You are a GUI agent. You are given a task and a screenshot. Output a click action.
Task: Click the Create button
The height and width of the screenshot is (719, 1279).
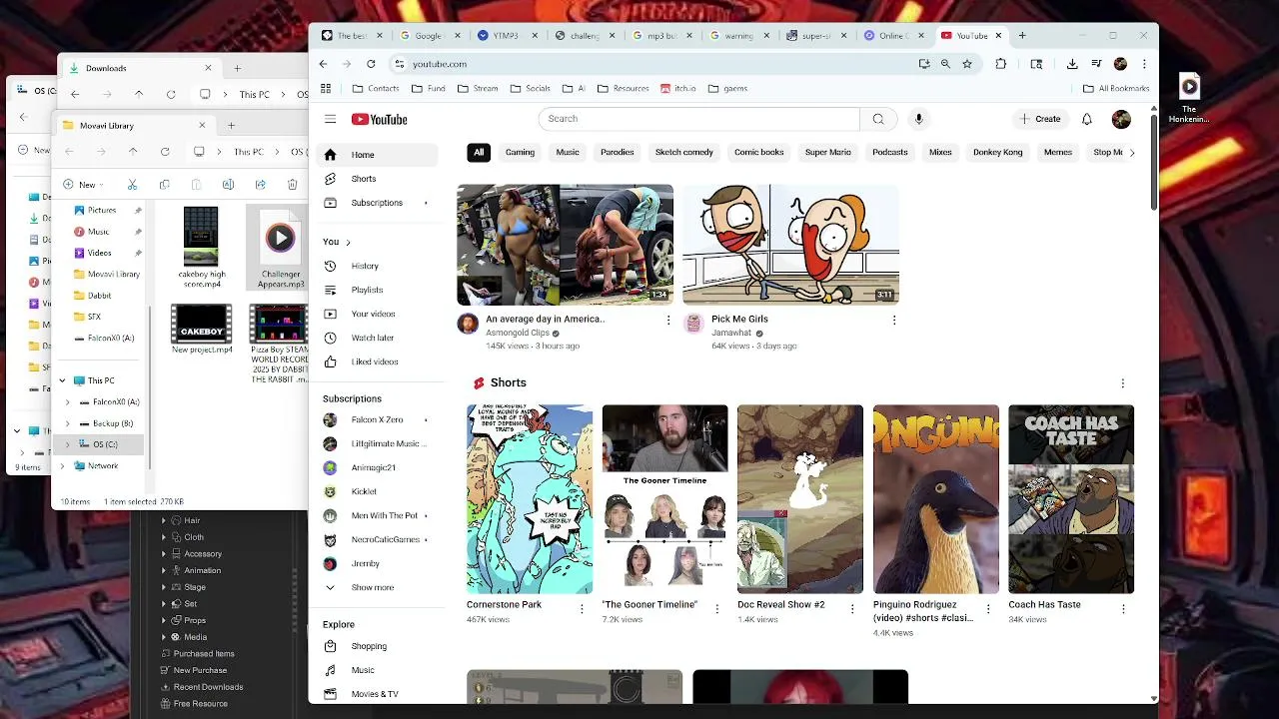pyautogui.click(x=1040, y=119)
